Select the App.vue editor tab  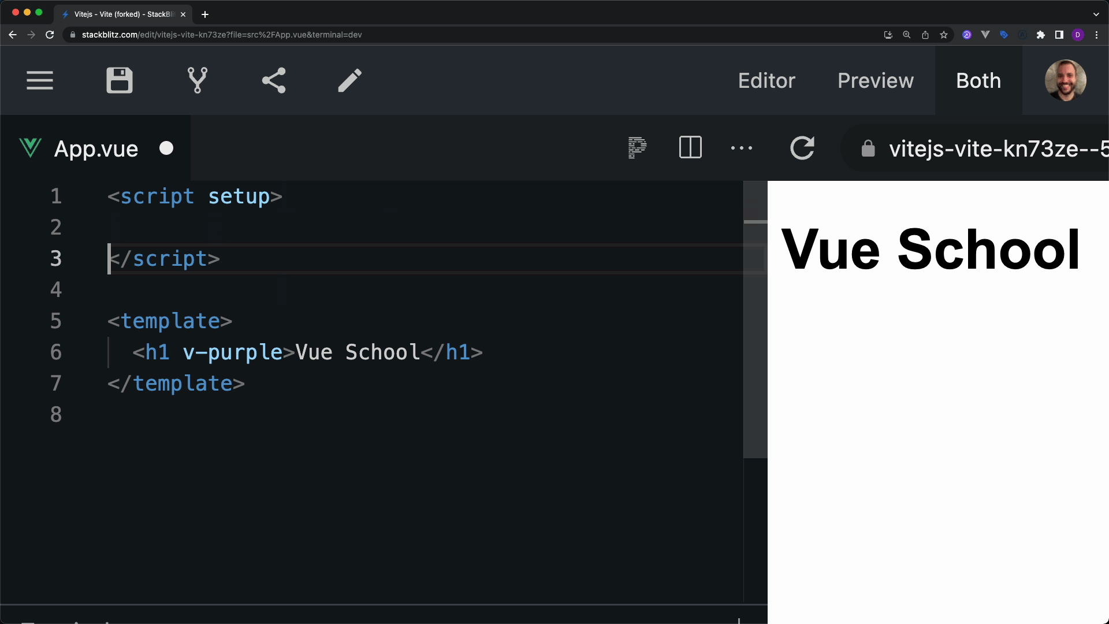(95, 148)
